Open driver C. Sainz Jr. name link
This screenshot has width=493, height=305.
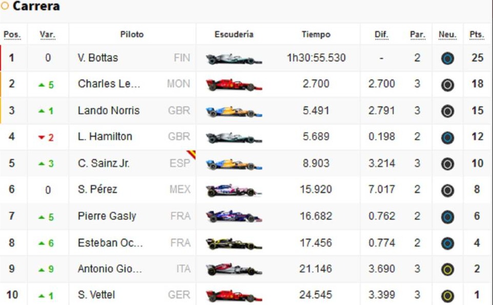[104, 164]
